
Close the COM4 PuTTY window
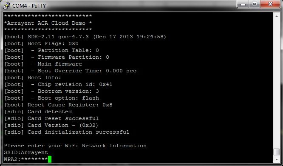[270, 4]
